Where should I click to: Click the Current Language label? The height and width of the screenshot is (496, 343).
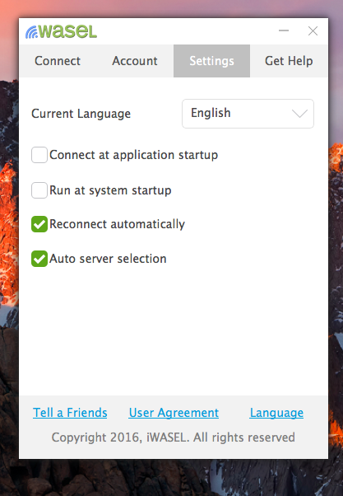(x=81, y=114)
